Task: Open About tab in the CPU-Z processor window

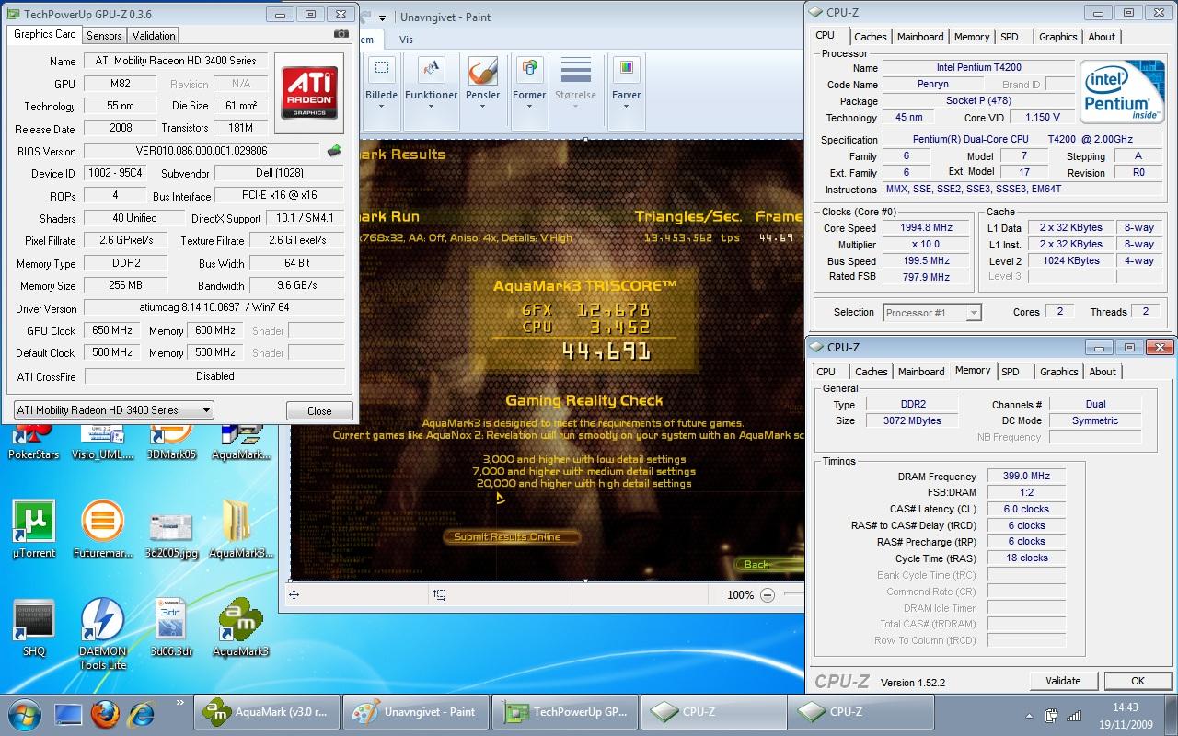Action: [x=1102, y=37]
